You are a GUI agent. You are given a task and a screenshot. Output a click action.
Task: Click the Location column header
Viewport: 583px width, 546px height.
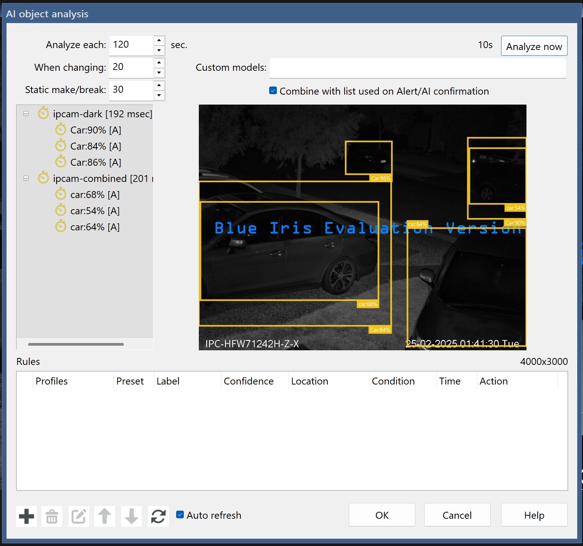(x=329, y=381)
